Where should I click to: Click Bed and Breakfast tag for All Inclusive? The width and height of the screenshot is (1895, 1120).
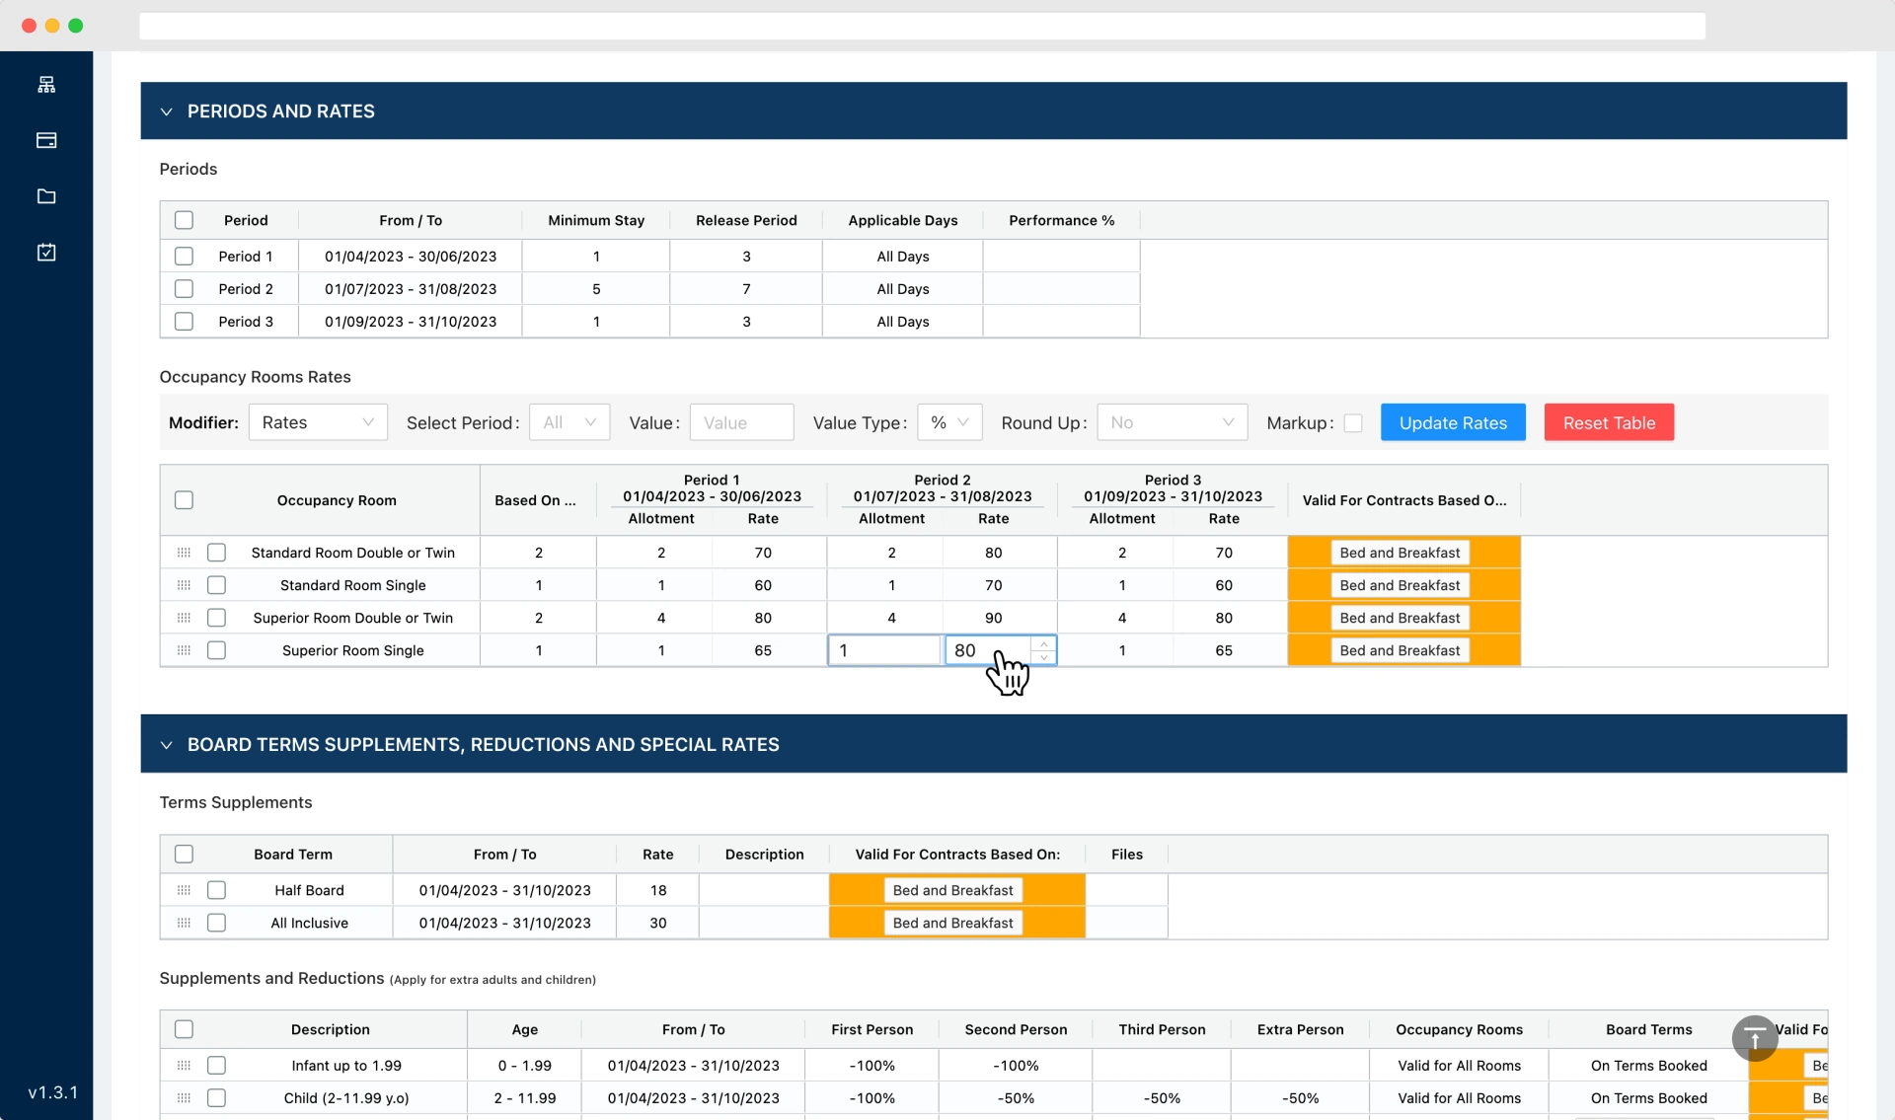point(952,923)
